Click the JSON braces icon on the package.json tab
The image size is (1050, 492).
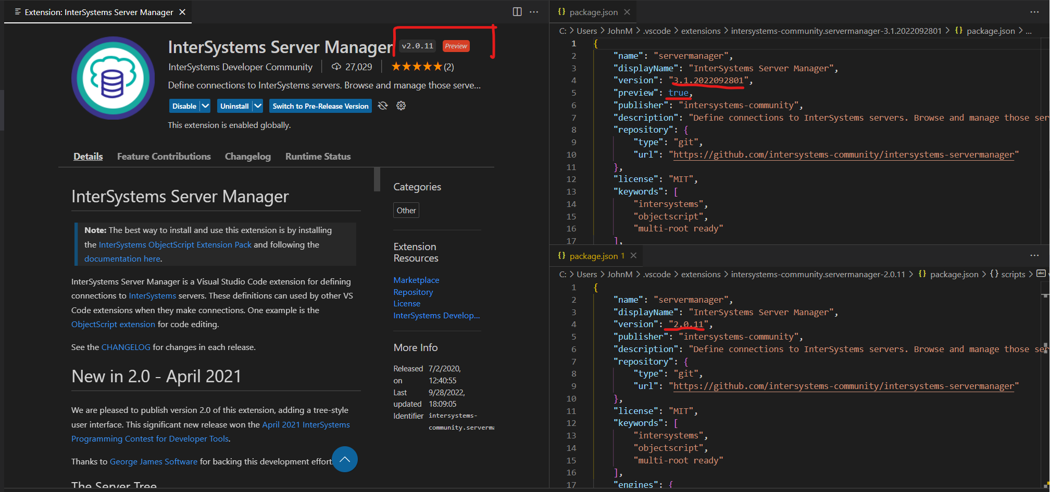pos(561,11)
